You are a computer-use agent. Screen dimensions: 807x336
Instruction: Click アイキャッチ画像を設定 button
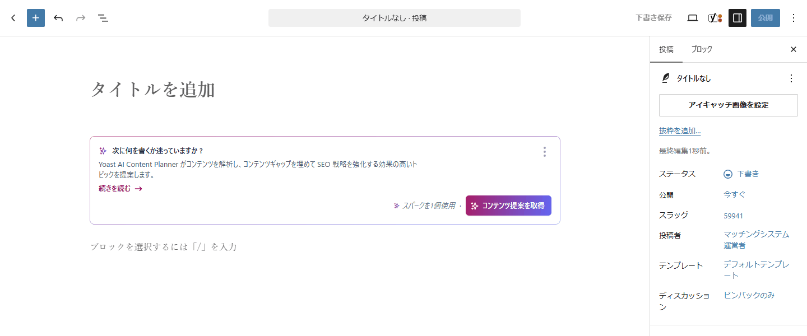coord(729,105)
